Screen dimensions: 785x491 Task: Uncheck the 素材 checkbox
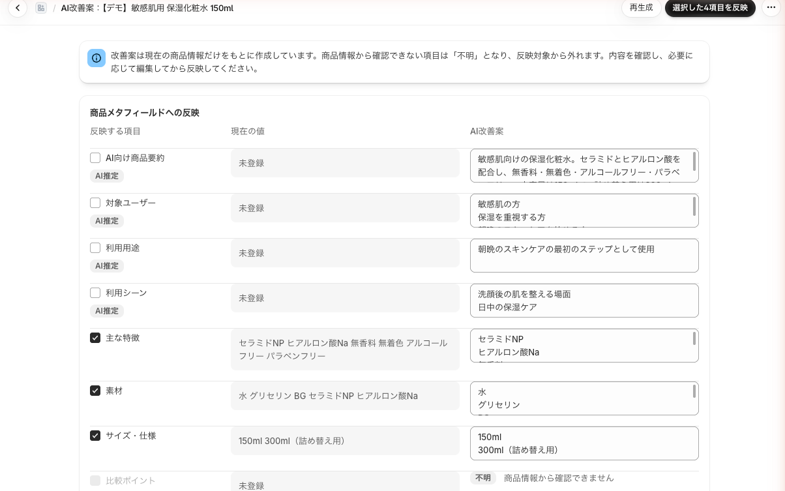pyautogui.click(x=95, y=391)
